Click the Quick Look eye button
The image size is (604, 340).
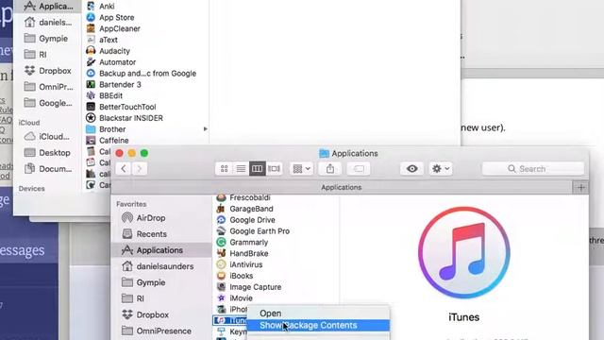coord(411,168)
